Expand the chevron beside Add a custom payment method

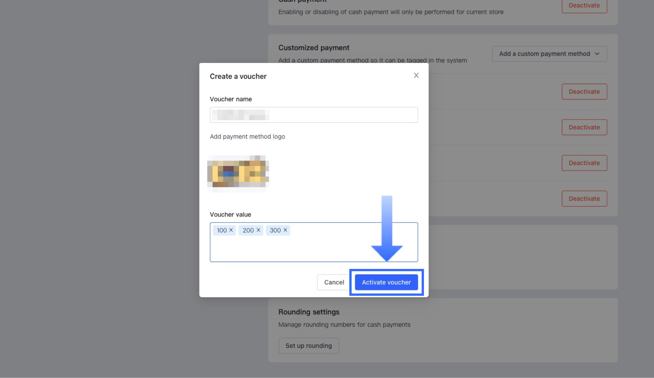point(597,54)
